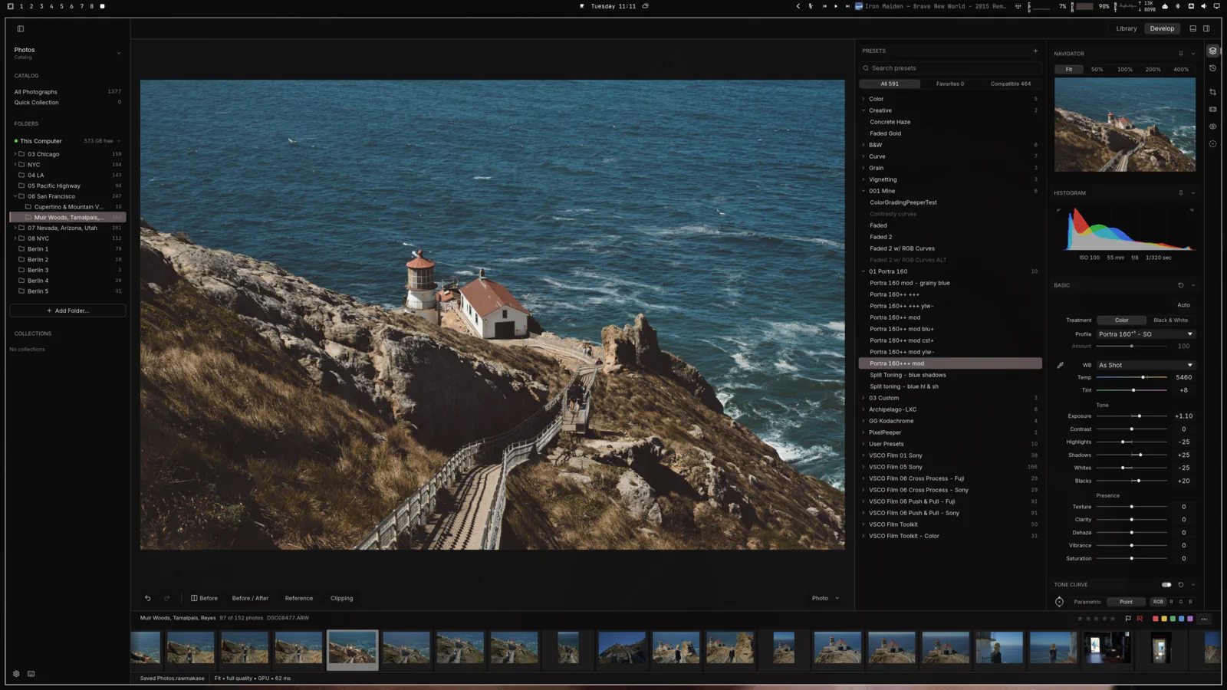Select the Parametric curve mode
This screenshot has height=690, width=1227.
pos(1087,602)
